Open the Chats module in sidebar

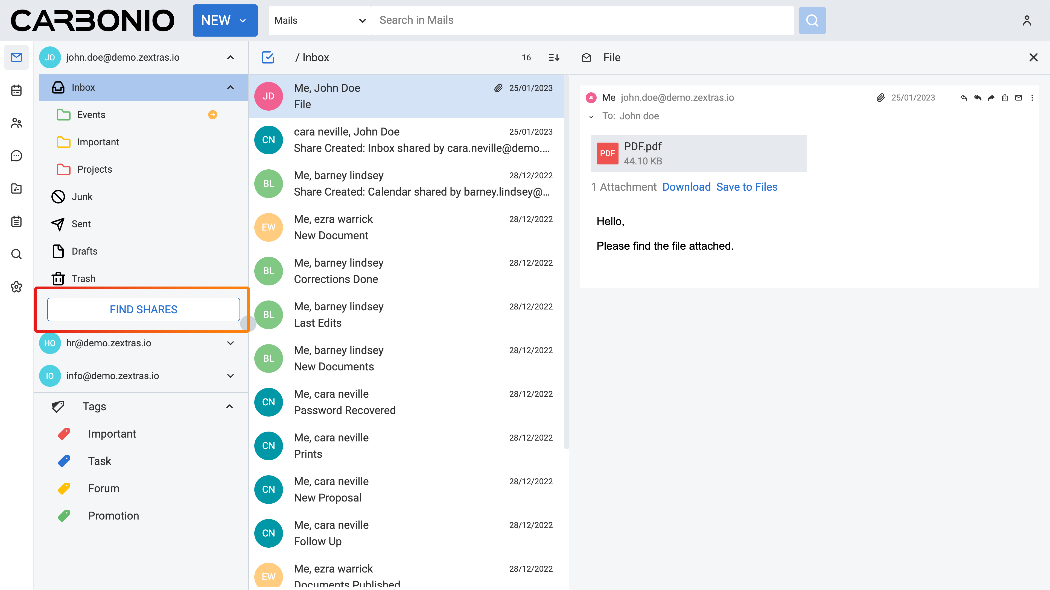[x=16, y=155]
